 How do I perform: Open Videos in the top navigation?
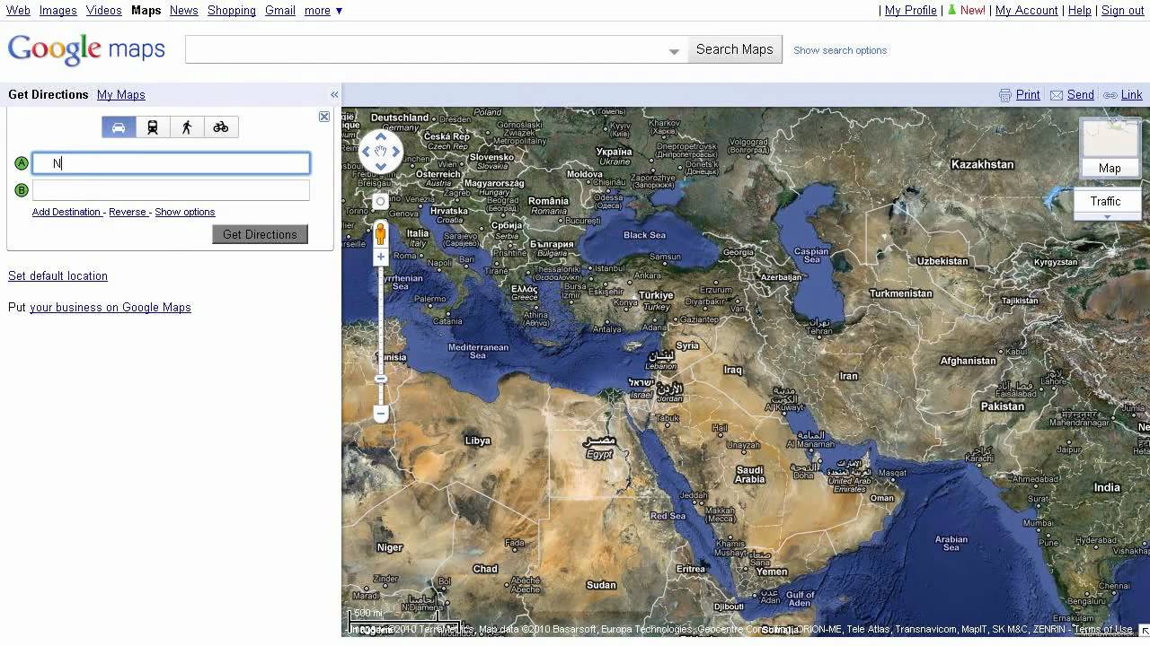point(104,11)
